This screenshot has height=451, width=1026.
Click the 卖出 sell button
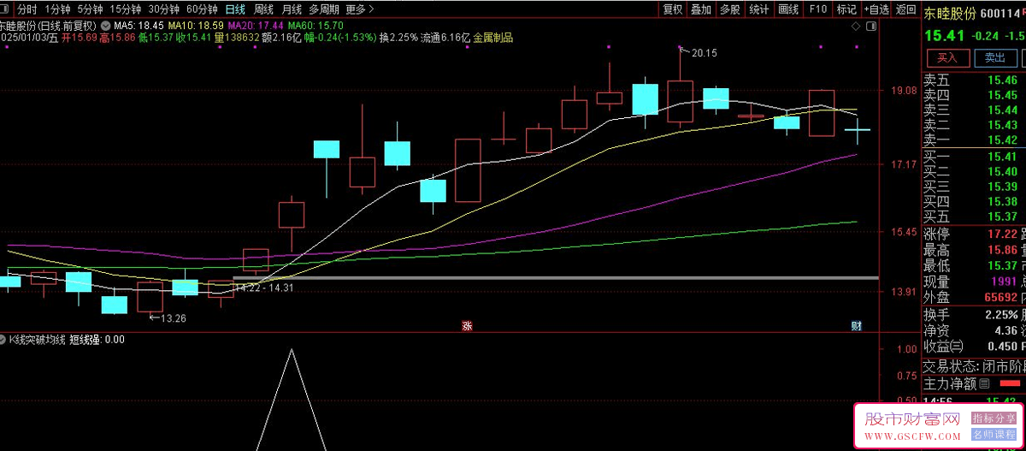(995, 58)
